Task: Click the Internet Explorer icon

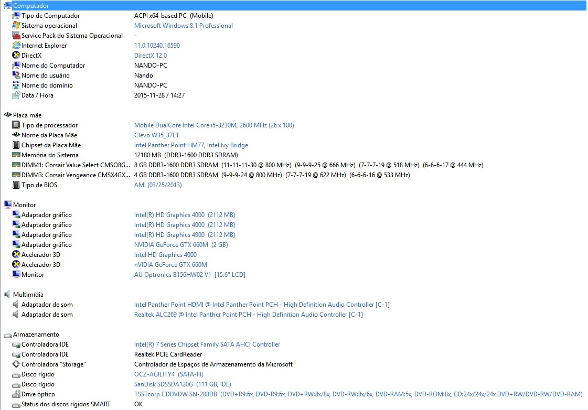Action: [16, 46]
